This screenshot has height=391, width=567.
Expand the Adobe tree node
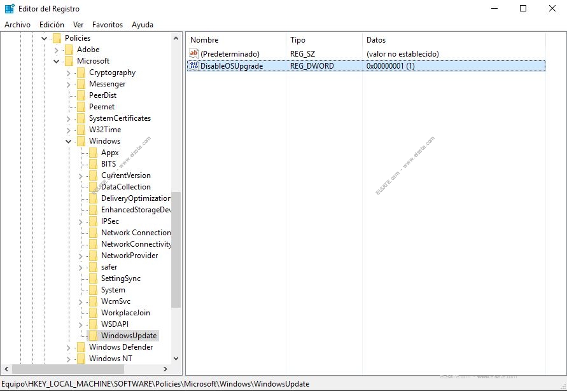tap(57, 50)
